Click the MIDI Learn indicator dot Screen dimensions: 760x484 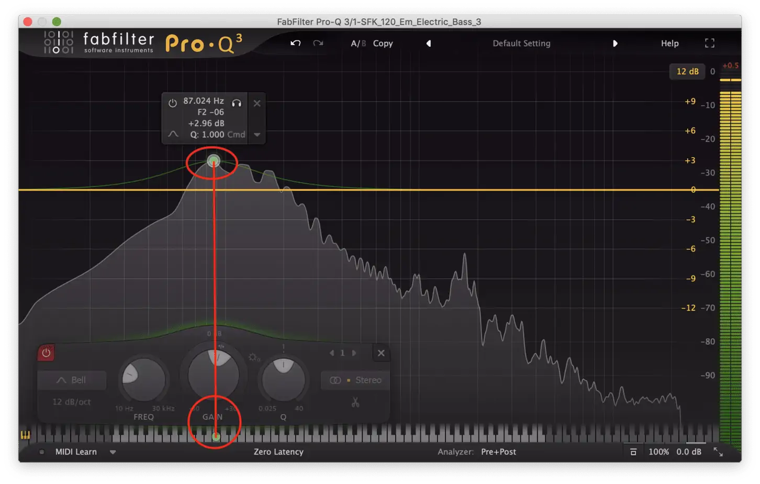coord(41,452)
